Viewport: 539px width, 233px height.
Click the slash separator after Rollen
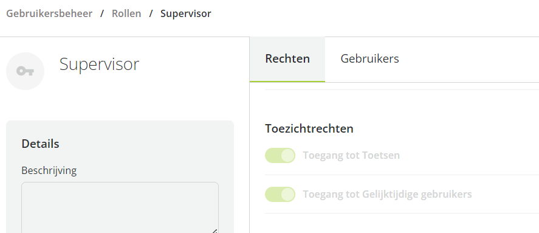[151, 14]
